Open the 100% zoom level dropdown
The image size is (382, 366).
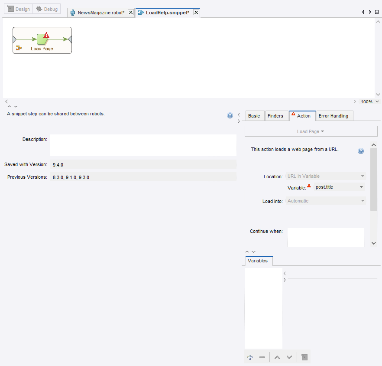click(x=369, y=101)
